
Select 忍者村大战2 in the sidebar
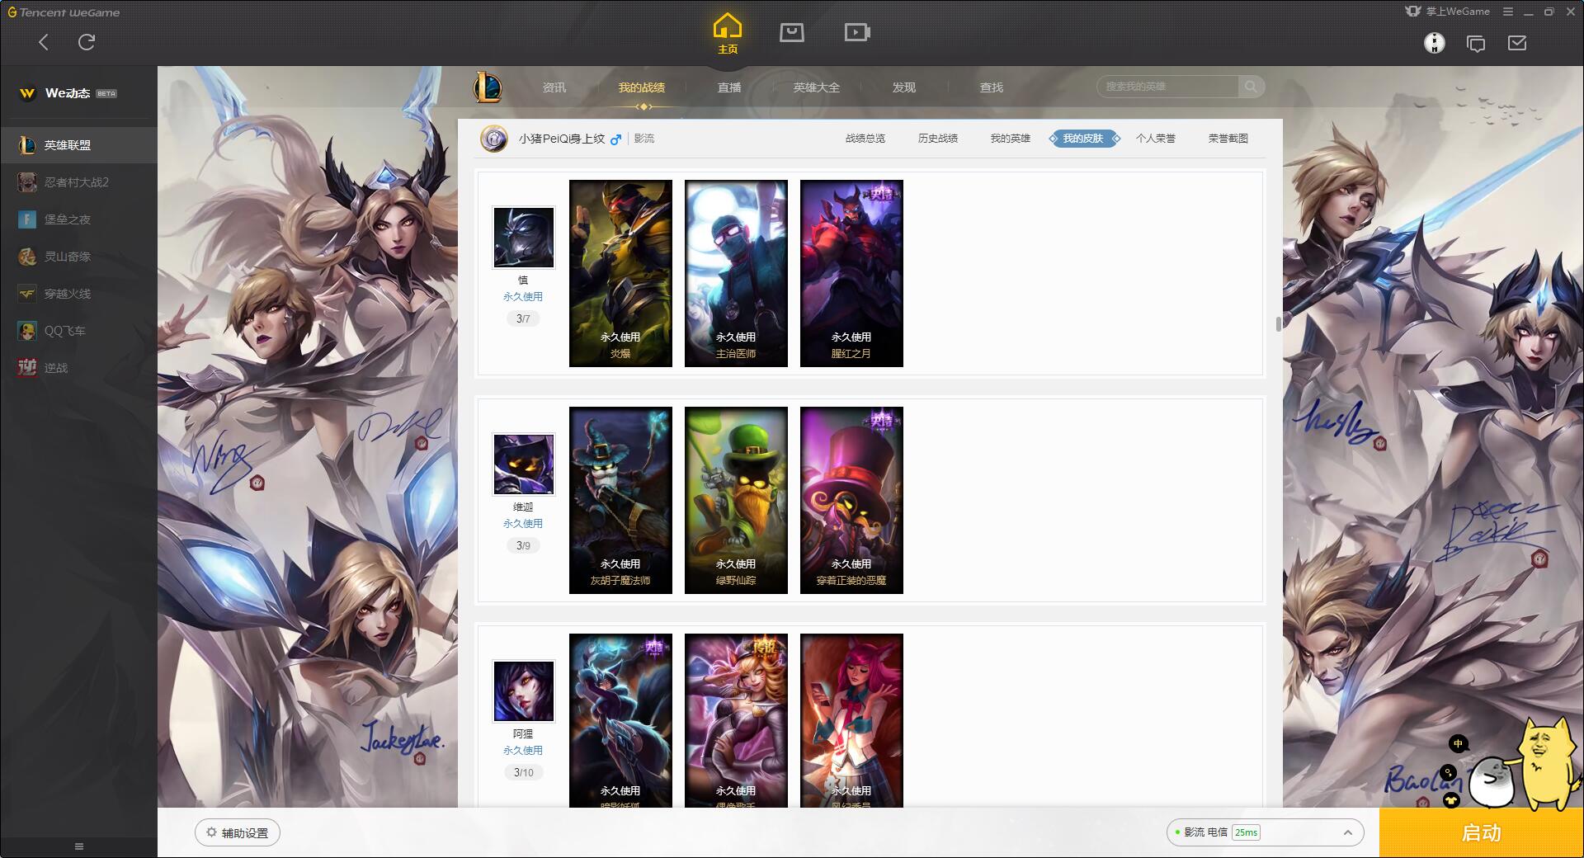78,182
